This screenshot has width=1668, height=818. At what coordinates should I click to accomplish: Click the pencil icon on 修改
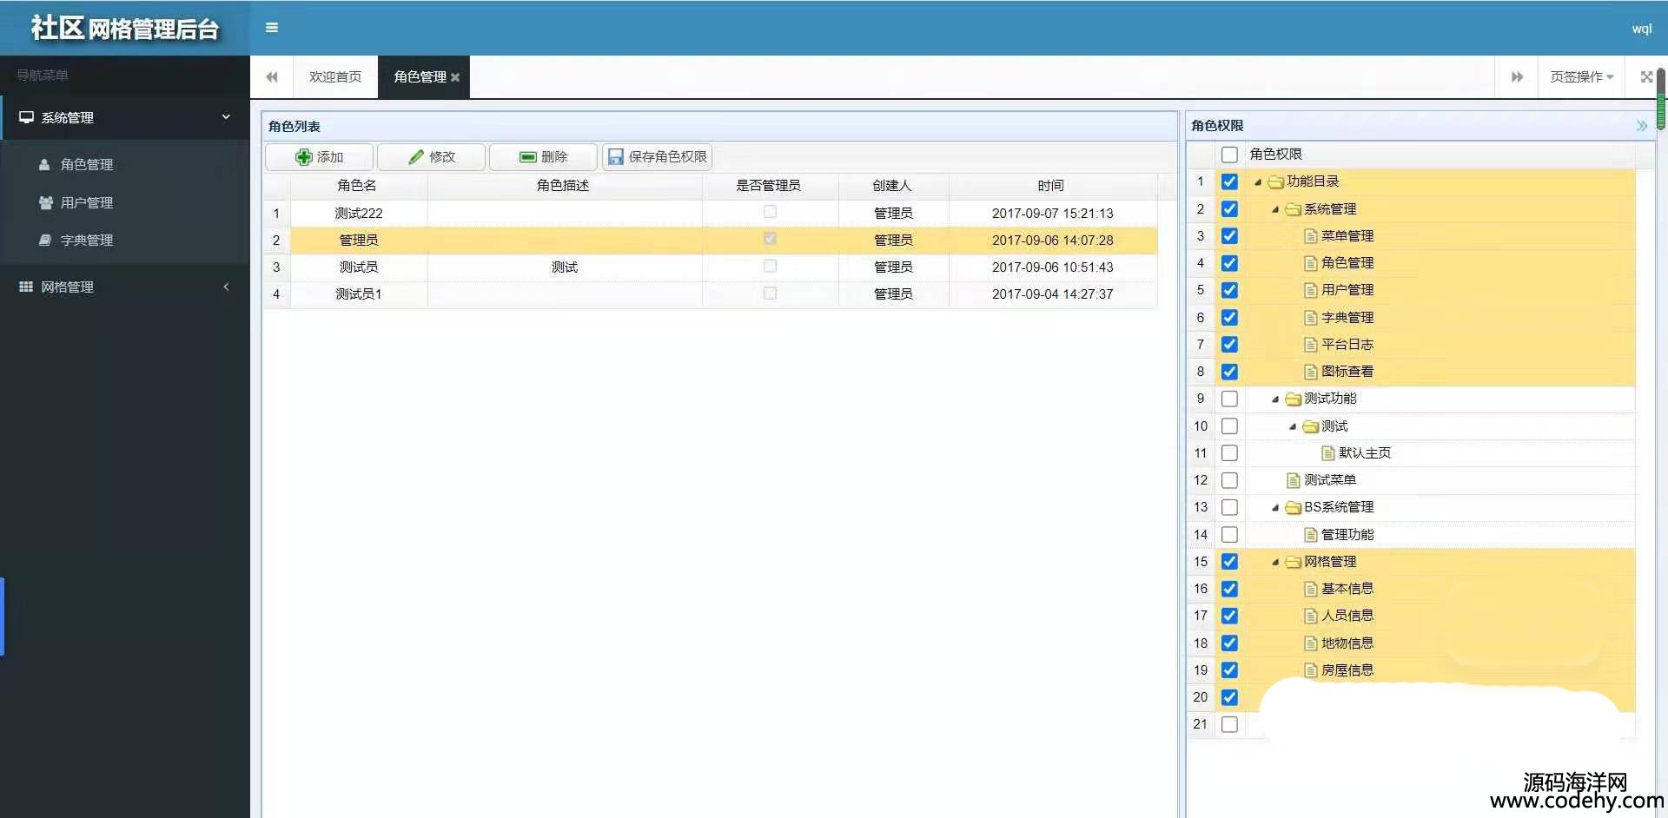pyautogui.click(x=416, y=157)
